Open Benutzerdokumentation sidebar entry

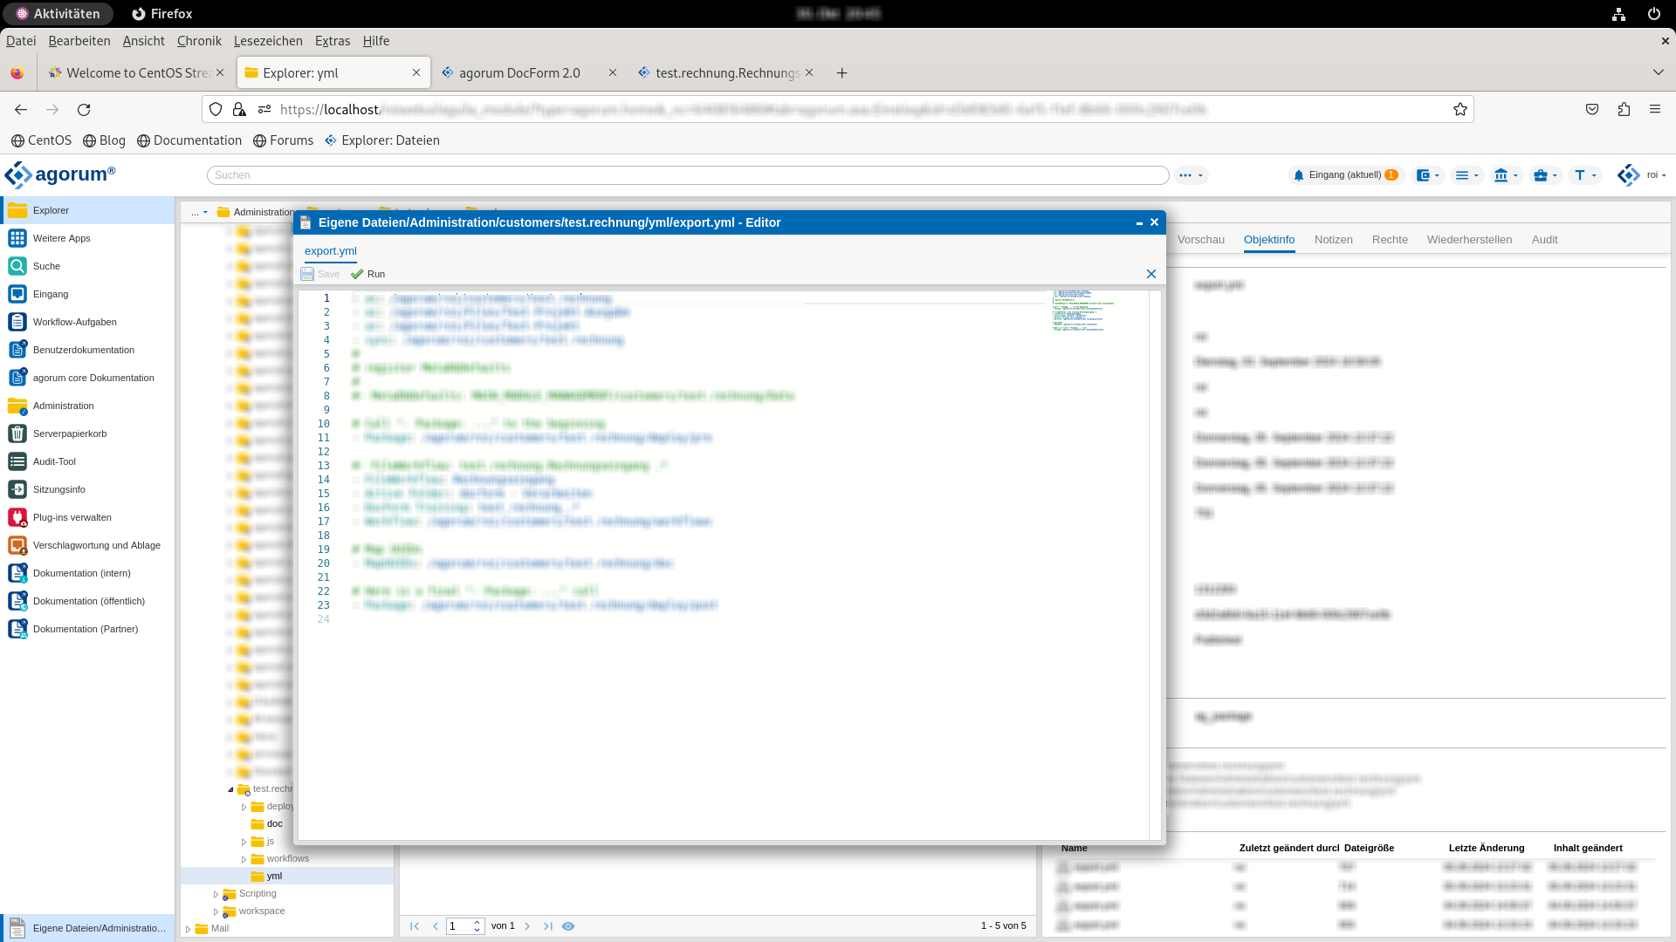click(x=87, y=350)
